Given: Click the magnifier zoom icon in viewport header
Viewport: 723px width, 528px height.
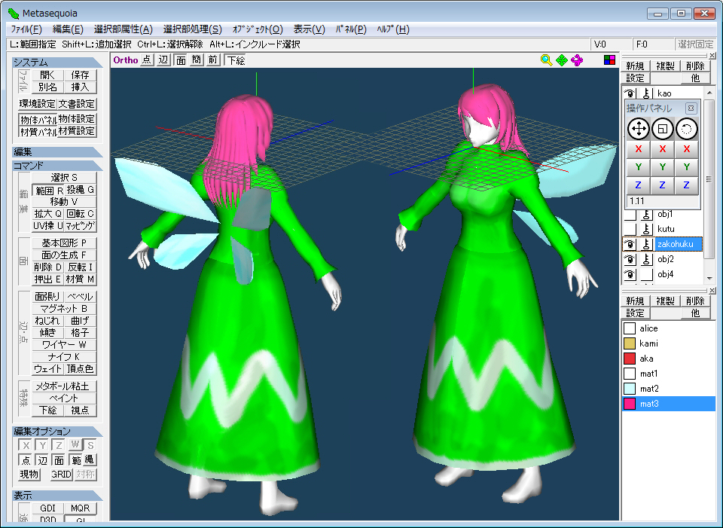Looking at the screenshot, I should 547,60.
